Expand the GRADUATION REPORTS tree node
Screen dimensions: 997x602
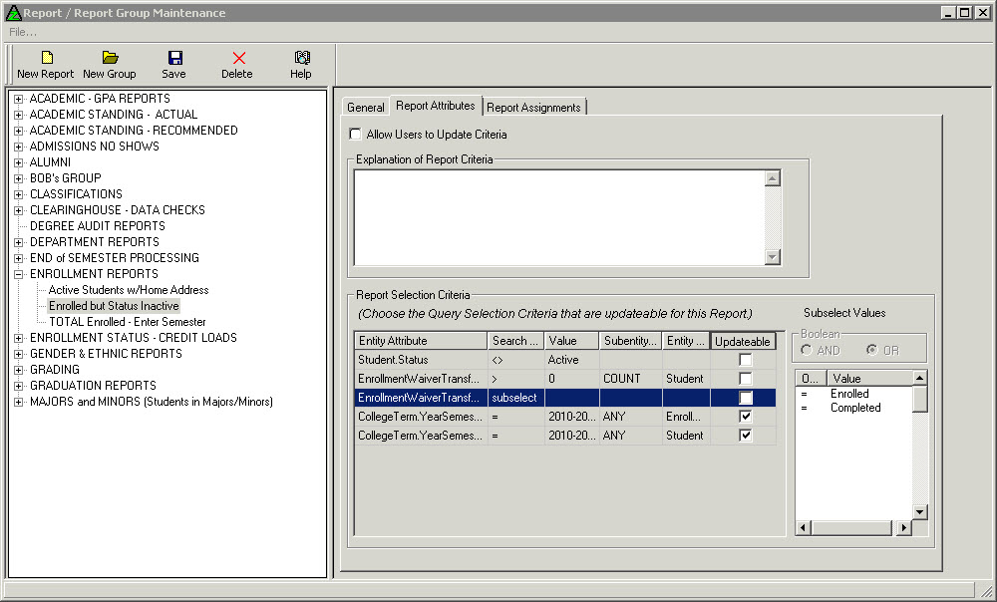coord(18,386)
